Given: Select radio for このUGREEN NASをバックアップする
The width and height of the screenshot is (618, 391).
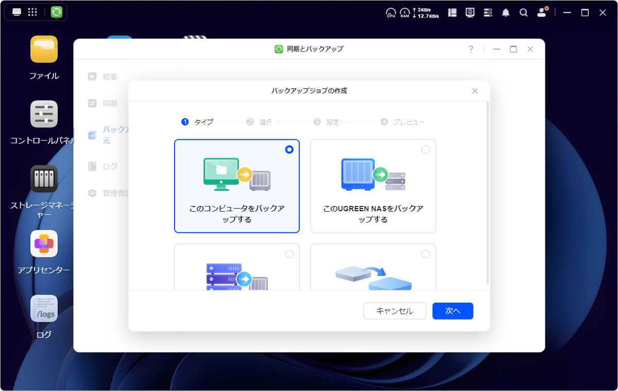Looking at the screenshot, I should coord(425,150).
